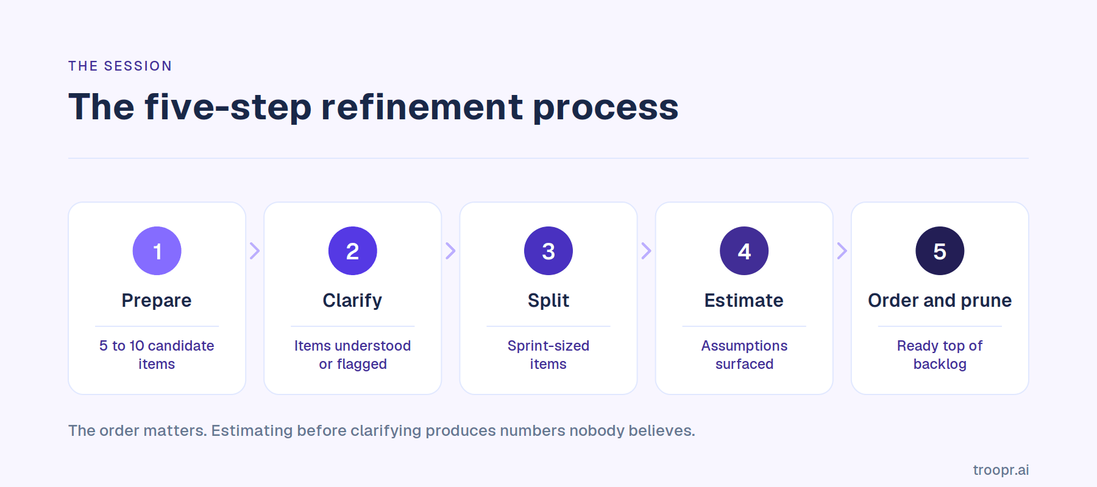
Task: Select the Order and prune title
Action: coord(940,300)
